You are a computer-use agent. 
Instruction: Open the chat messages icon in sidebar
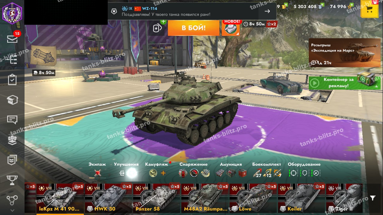point(12,120)
